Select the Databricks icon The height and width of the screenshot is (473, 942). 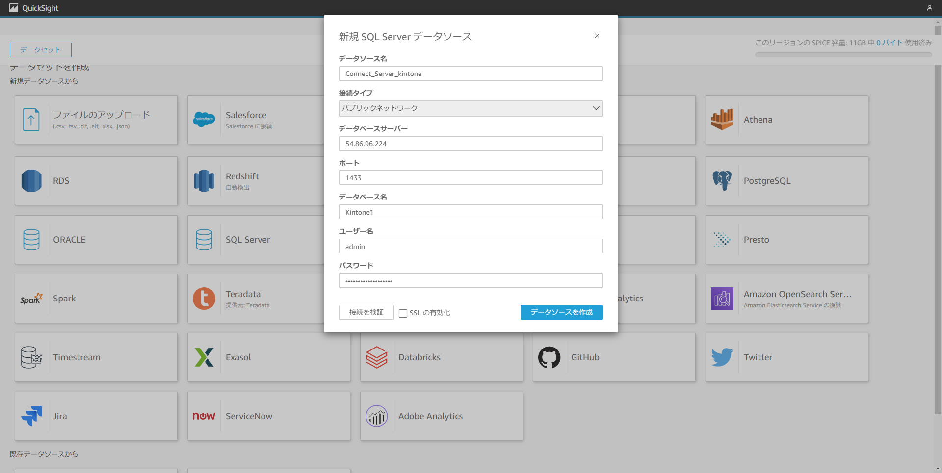click(377, 357)
